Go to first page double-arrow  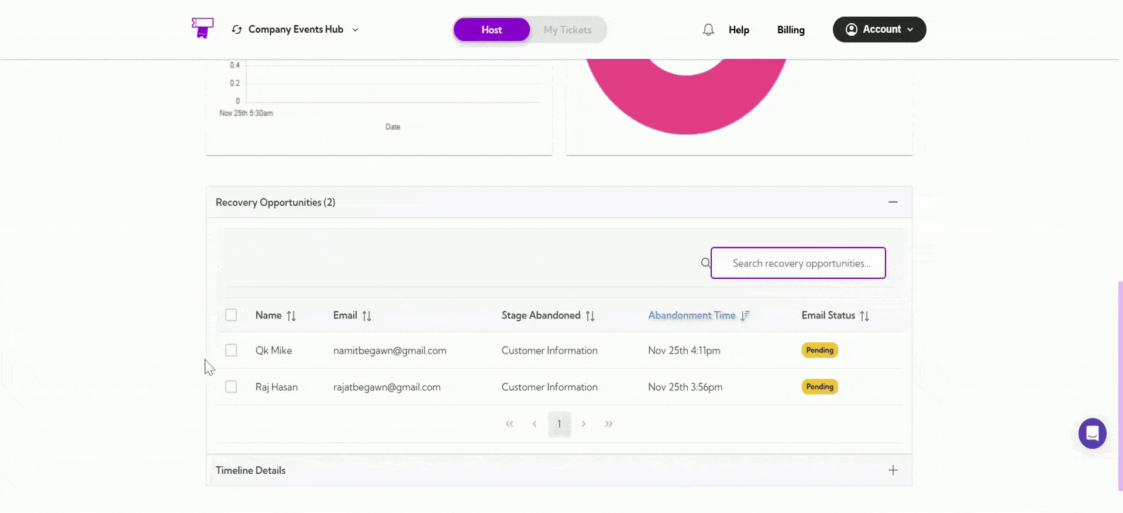509,424
